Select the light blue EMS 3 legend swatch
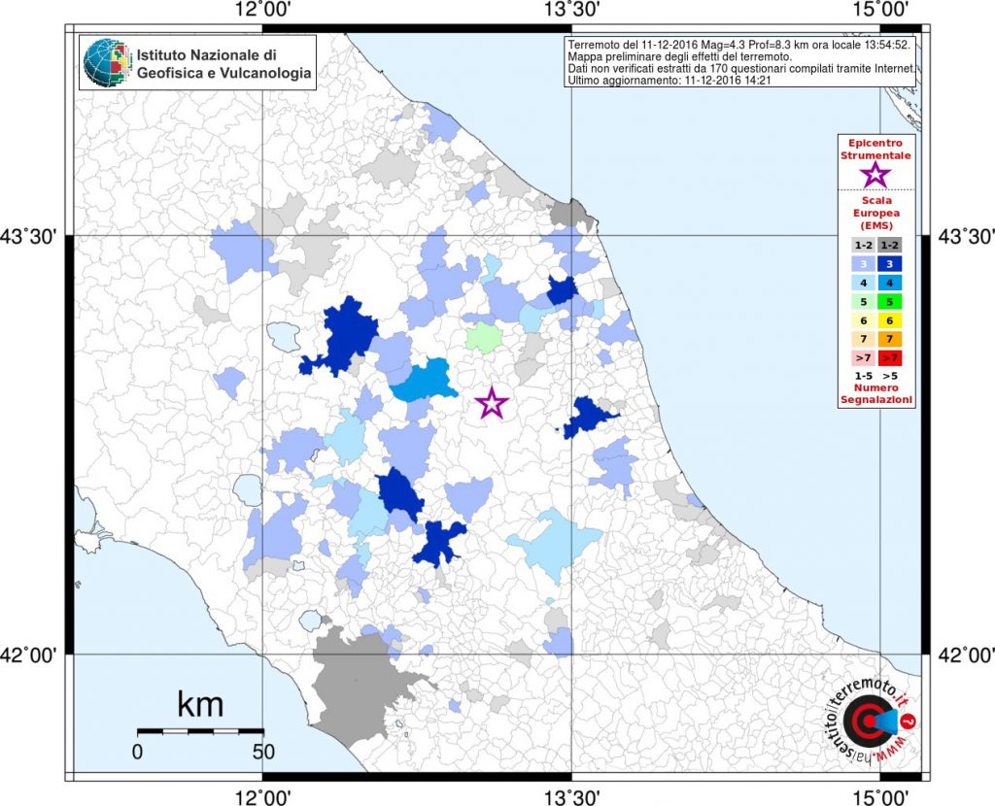 point(863,264)
